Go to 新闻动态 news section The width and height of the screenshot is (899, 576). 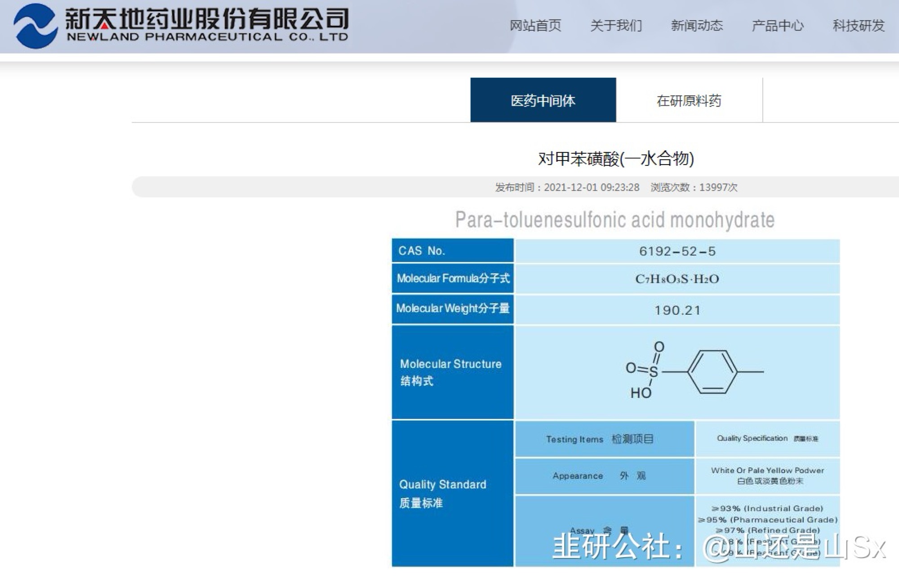697,26
